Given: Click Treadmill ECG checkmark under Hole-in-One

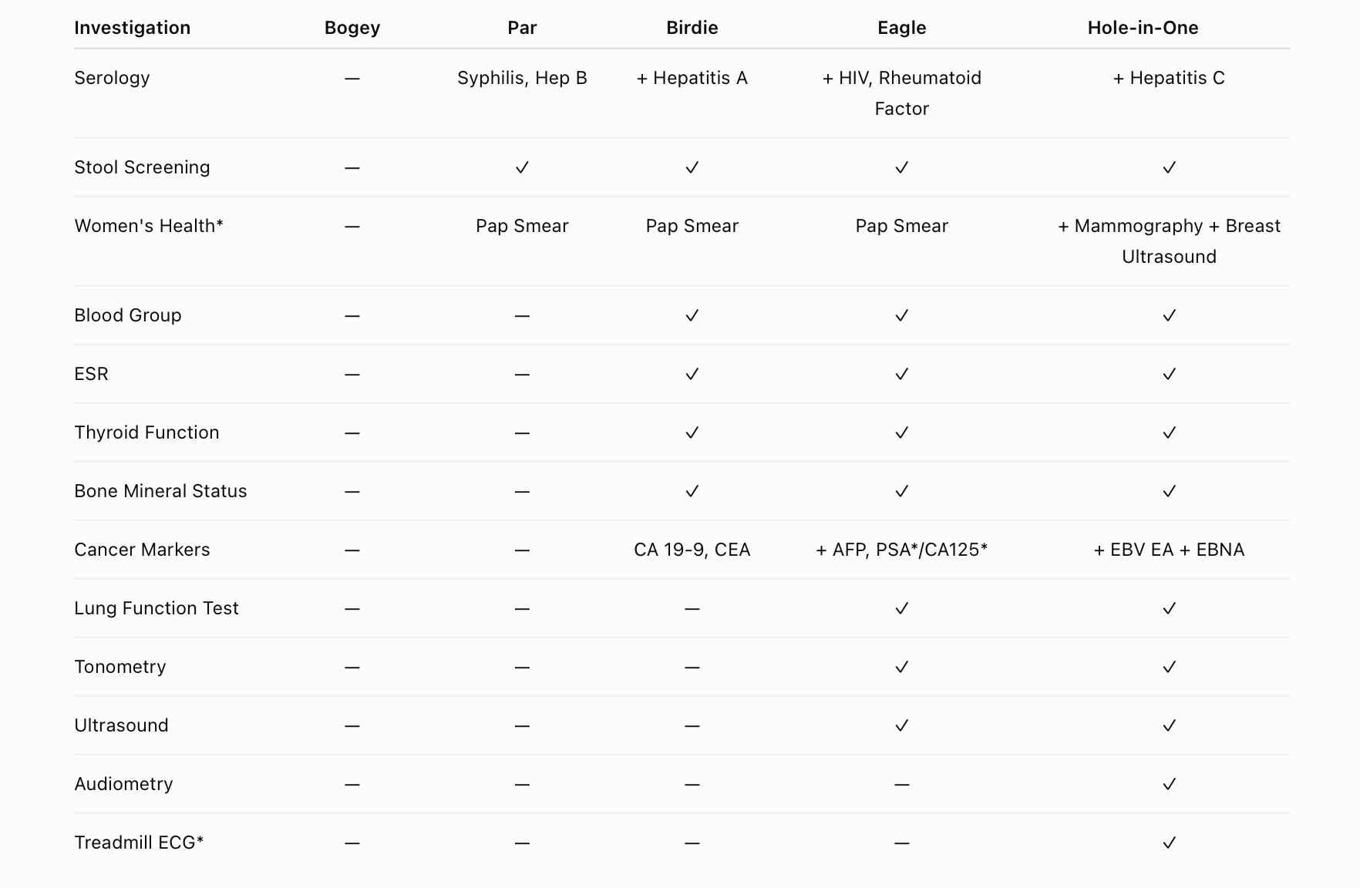Looking at the screenshot, I should (1169, 843).
